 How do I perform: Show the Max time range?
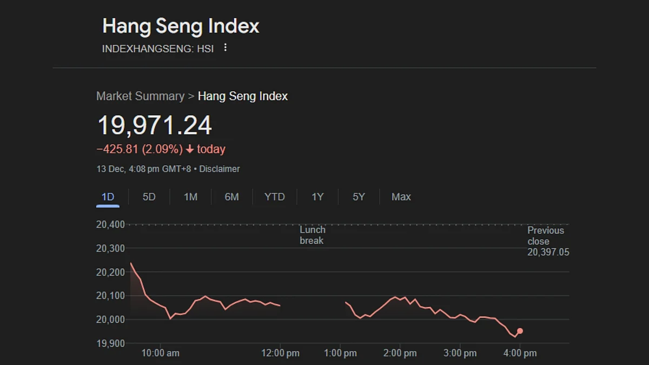click(x=401, y=197)
